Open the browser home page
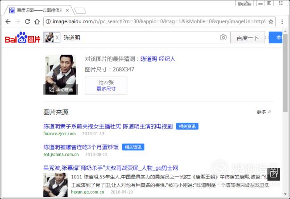 [x=37, y=21]
